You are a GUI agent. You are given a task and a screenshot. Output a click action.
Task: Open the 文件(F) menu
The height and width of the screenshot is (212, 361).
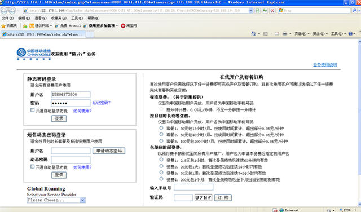(7, 18)
